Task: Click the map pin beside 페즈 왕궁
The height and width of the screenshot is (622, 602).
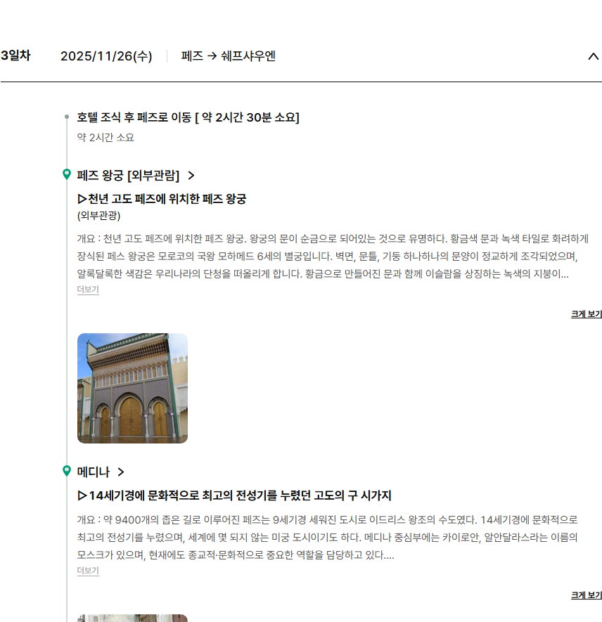Action: coord(67,174)
